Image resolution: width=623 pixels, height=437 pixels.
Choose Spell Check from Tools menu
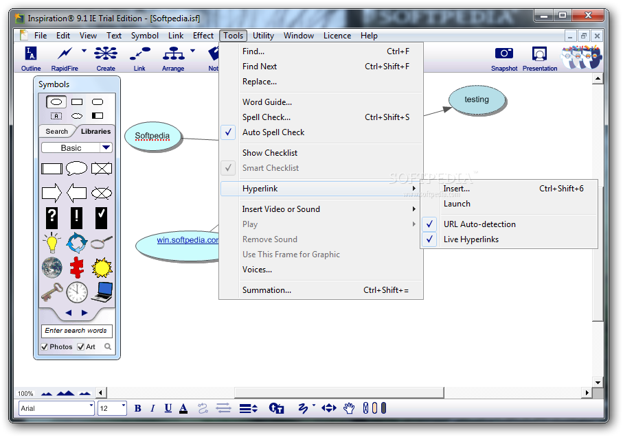[321, 117]
